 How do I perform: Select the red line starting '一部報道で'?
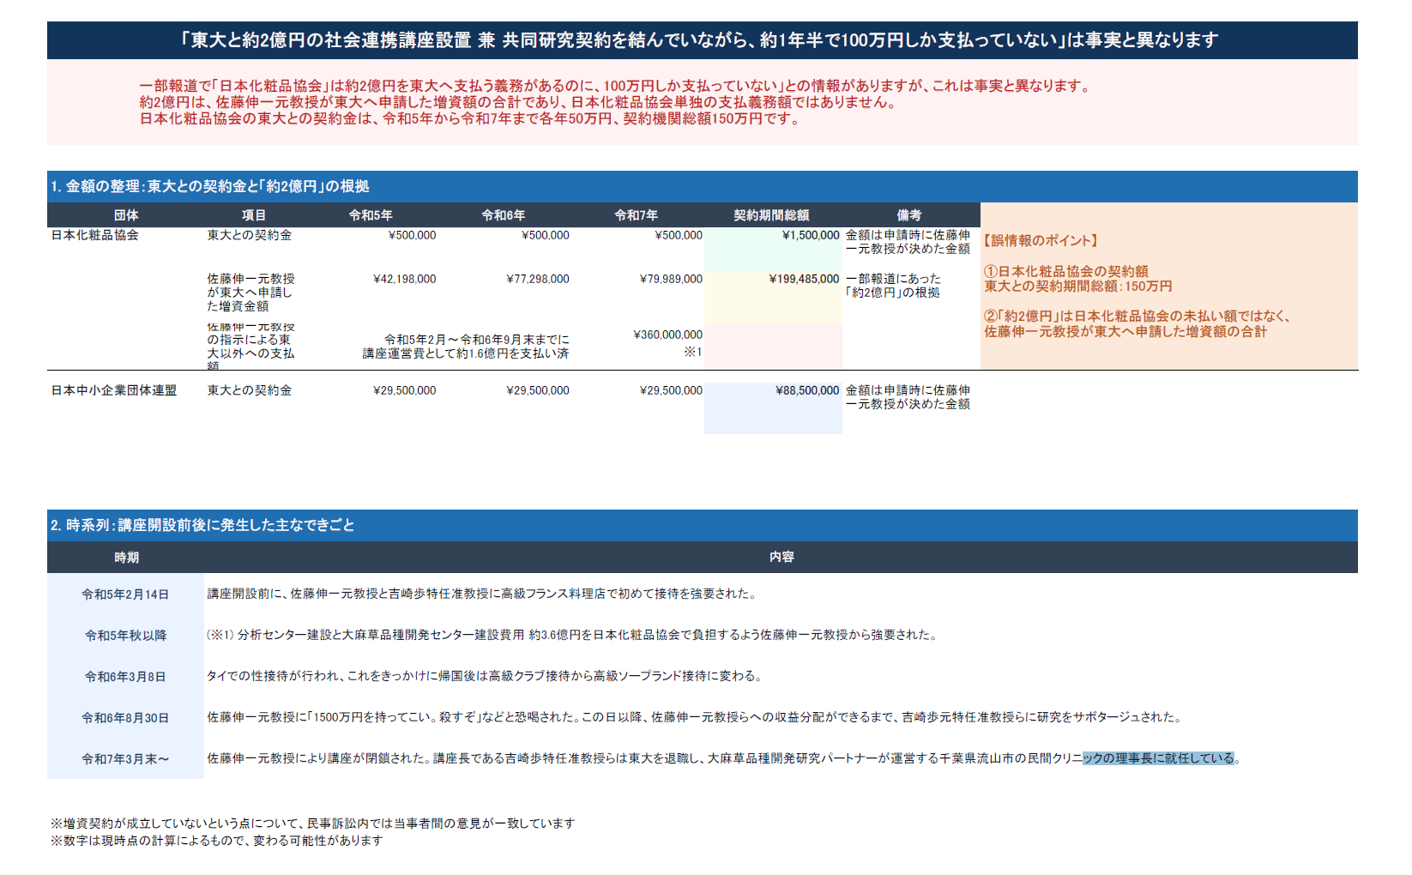click(615, 86)
